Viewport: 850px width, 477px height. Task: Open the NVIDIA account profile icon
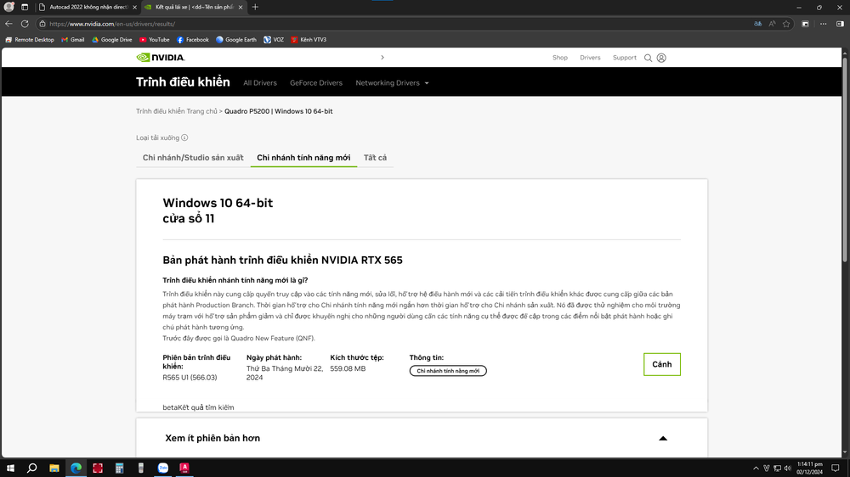point(661,58)
